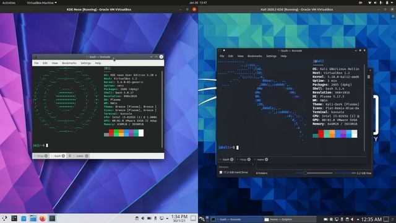The image size is (396, 223).
Task: Open Edit menu in Neon Konsole
Action: pos(45,63)
